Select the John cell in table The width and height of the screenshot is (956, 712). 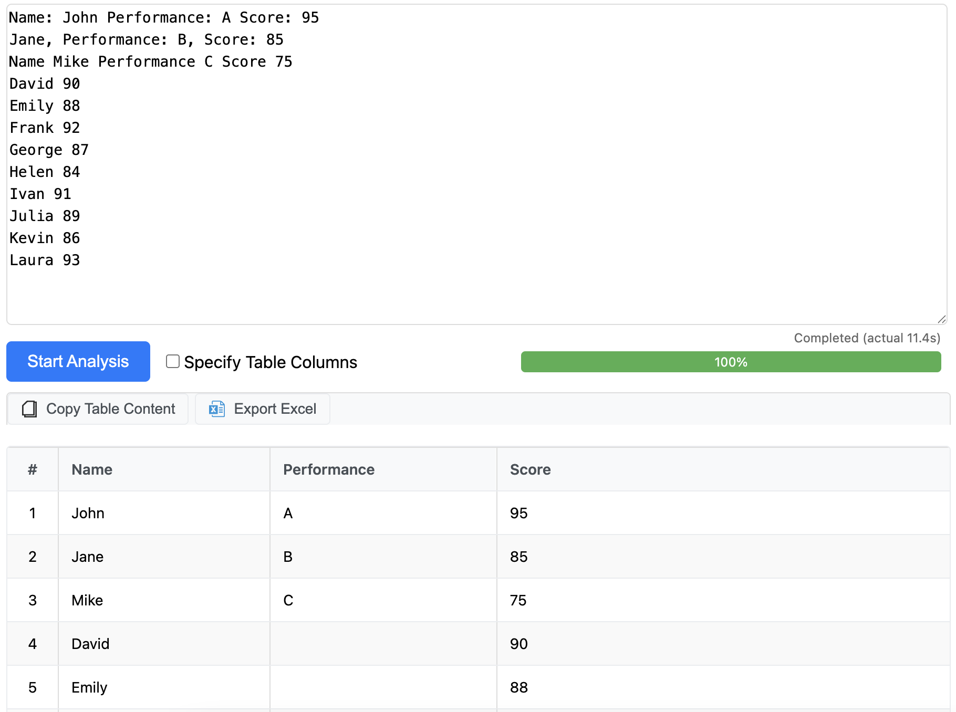point(88,513)
